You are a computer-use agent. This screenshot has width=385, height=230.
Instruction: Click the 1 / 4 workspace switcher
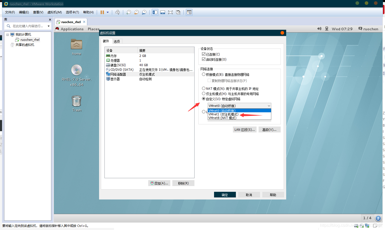[367, 218]
